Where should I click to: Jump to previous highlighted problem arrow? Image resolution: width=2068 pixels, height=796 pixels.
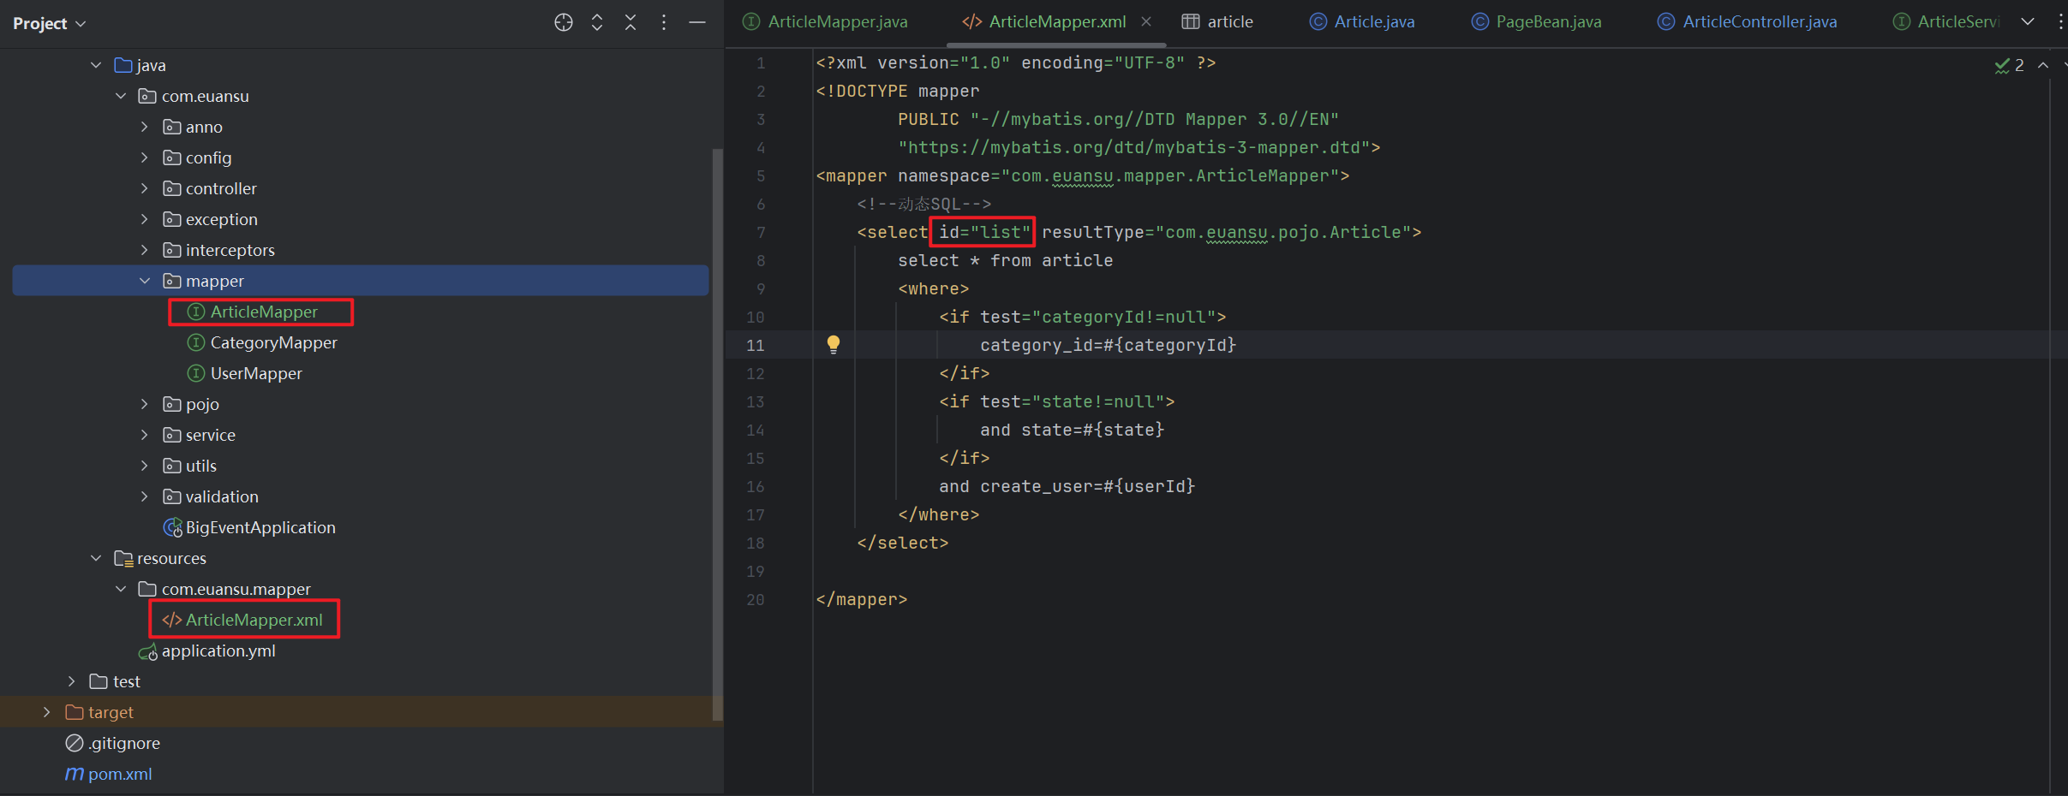[x=2043, y=66]
